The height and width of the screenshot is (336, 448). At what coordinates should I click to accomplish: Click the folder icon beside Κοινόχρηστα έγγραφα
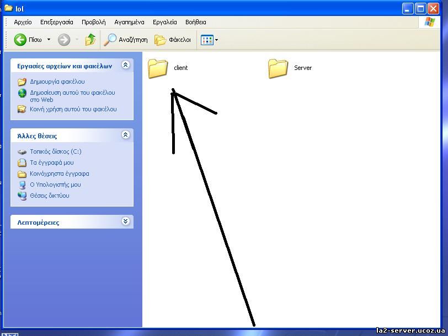click(22, 174)
